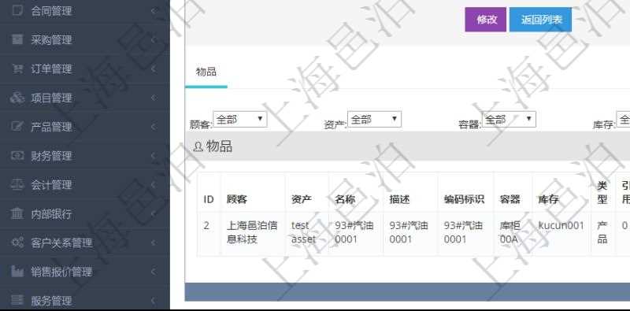Click the 服务管理 sidebar icon

17,300
